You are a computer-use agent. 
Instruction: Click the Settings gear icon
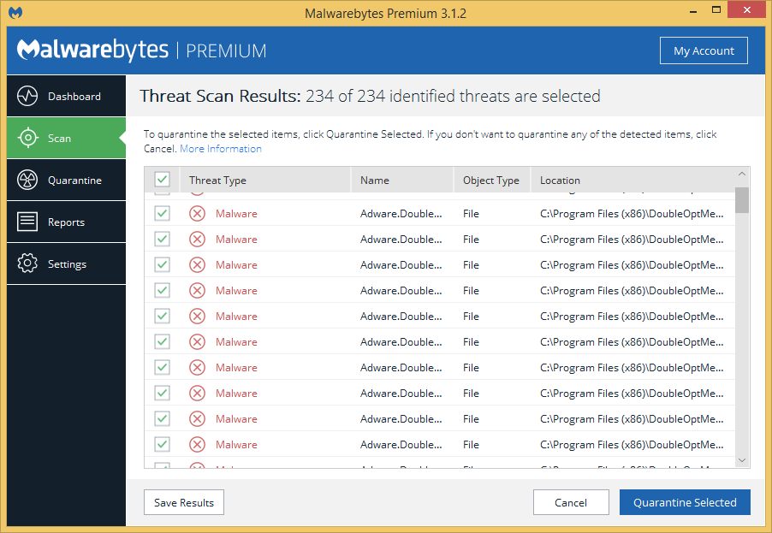(27, 264)
